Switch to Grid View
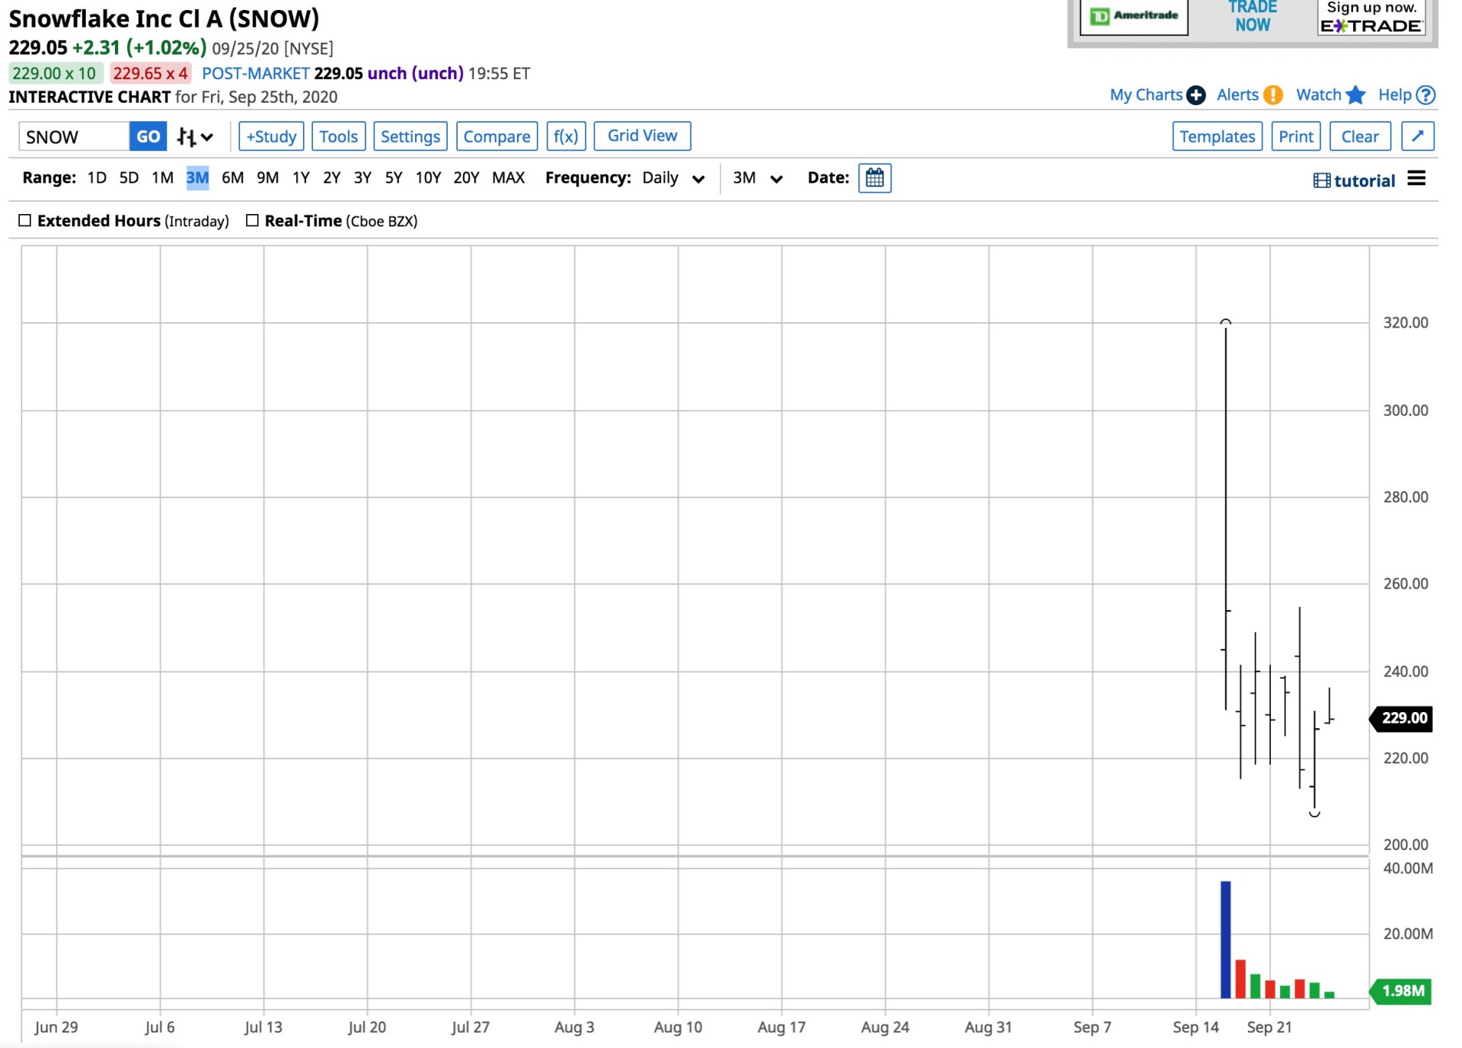The image size is (1462, 1048). coord(642,136)
